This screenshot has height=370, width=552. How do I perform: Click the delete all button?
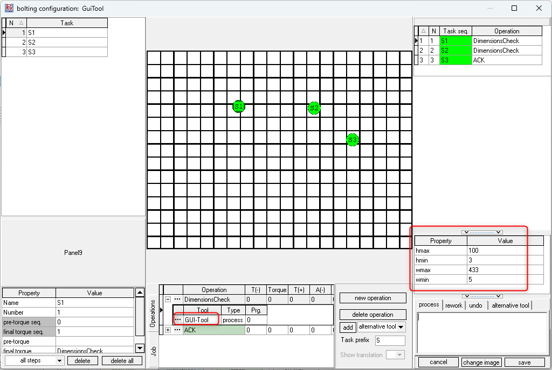122,361
